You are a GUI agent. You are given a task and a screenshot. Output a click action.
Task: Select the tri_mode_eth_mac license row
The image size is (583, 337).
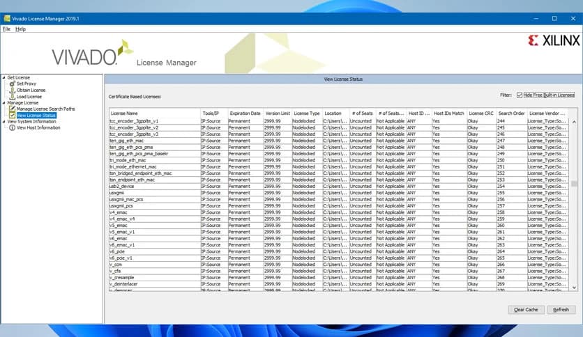(339, 160)
